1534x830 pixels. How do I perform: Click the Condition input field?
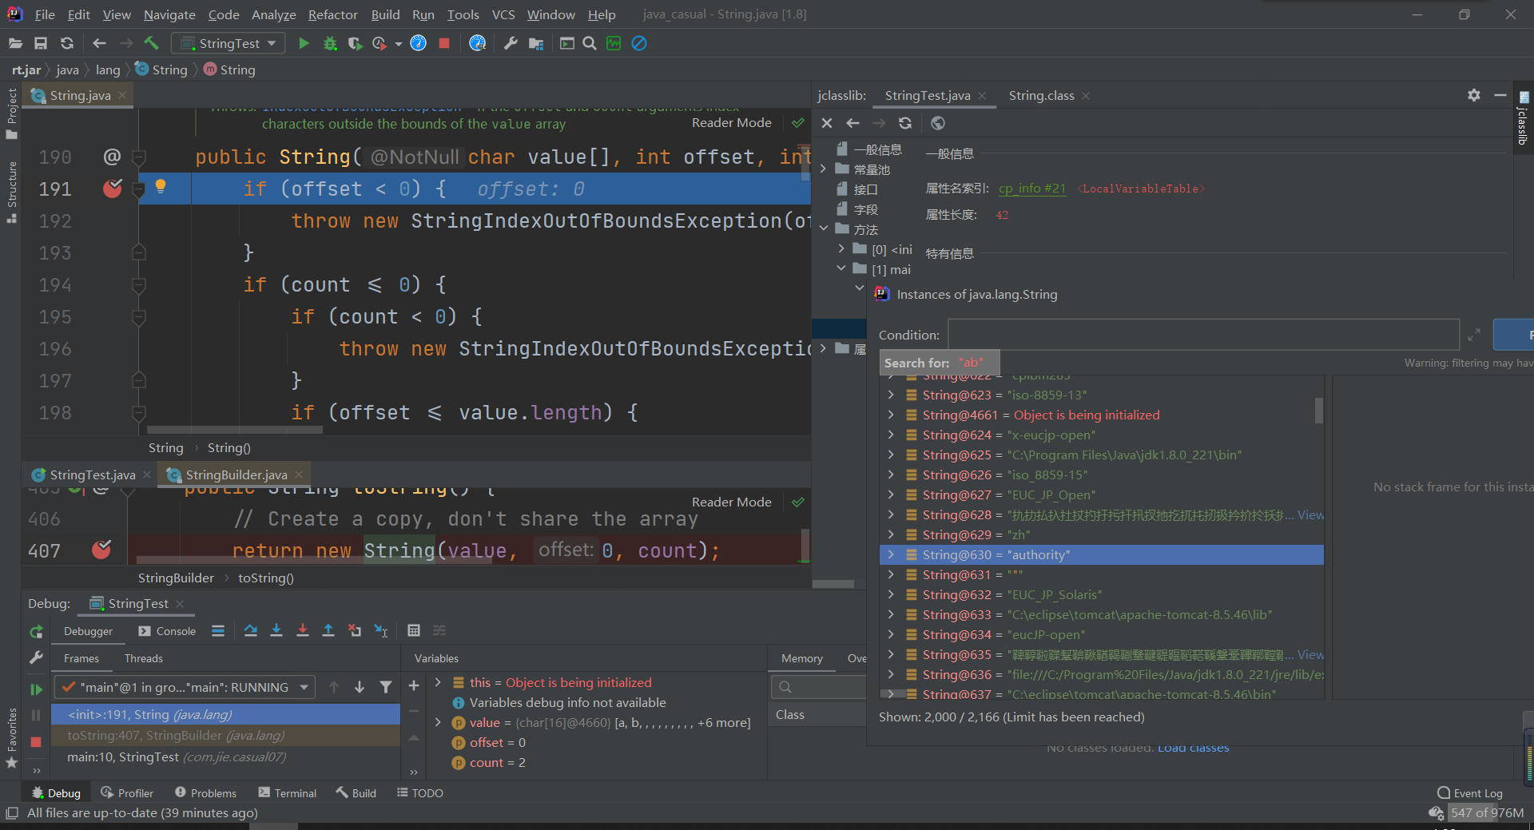tap(1203, 335)
